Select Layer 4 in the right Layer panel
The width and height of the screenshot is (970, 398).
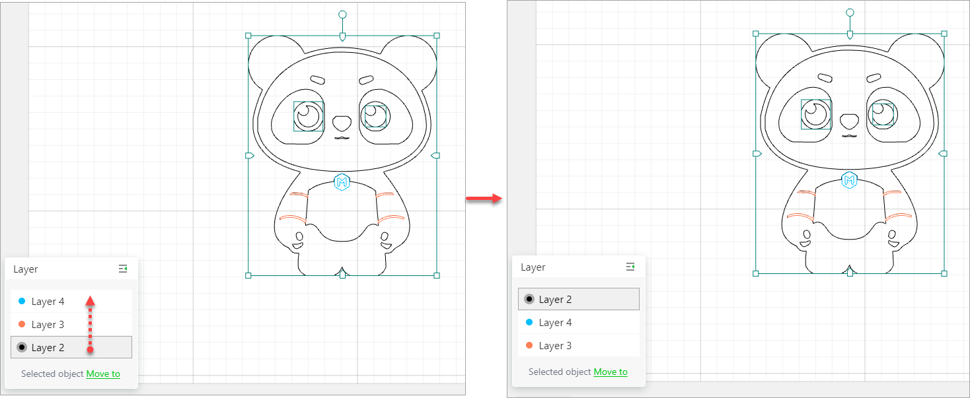[x=554, y=322]
